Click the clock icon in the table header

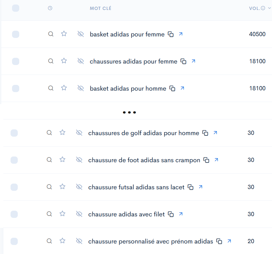point(50,8)
